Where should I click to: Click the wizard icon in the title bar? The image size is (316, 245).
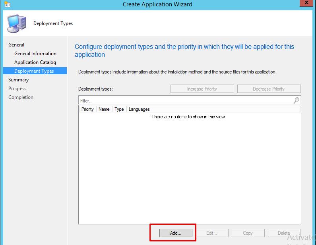(8, 4)
